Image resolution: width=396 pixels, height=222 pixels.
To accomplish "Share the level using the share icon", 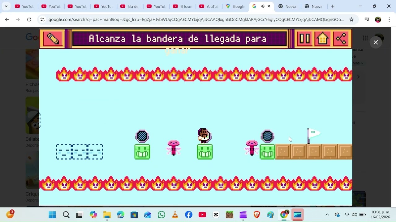I will 341,39.
